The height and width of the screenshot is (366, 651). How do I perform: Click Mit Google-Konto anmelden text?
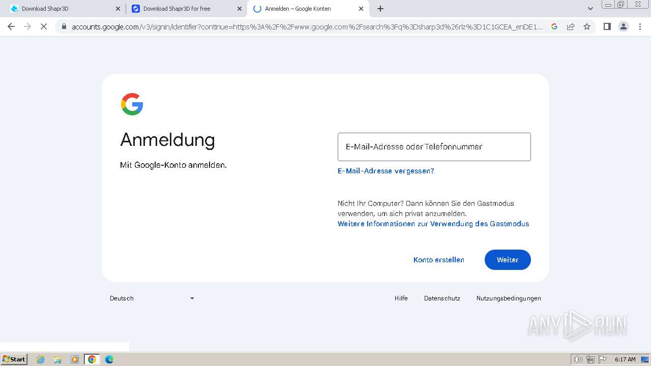[x=173, y=165]
